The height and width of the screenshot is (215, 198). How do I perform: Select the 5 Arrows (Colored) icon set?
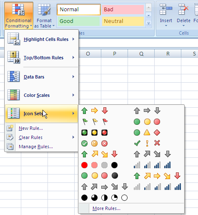click(157, 176)
